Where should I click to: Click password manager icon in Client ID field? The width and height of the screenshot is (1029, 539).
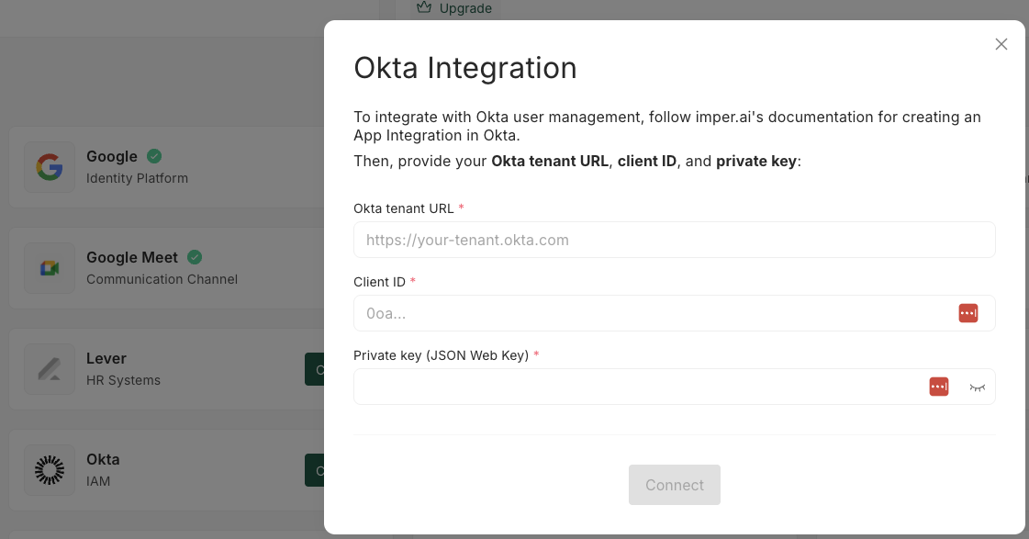968,313
